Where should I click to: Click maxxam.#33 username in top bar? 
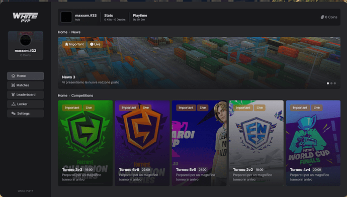pos(86,16)
